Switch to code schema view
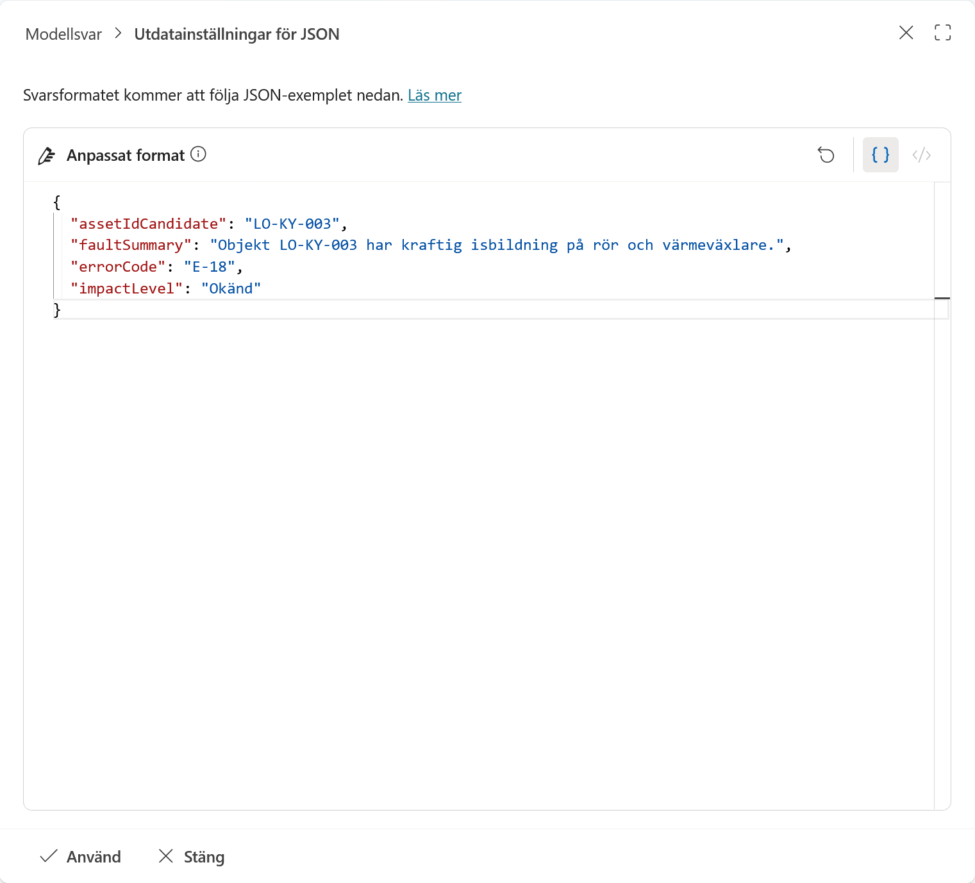975x883 pixels. 922,155
